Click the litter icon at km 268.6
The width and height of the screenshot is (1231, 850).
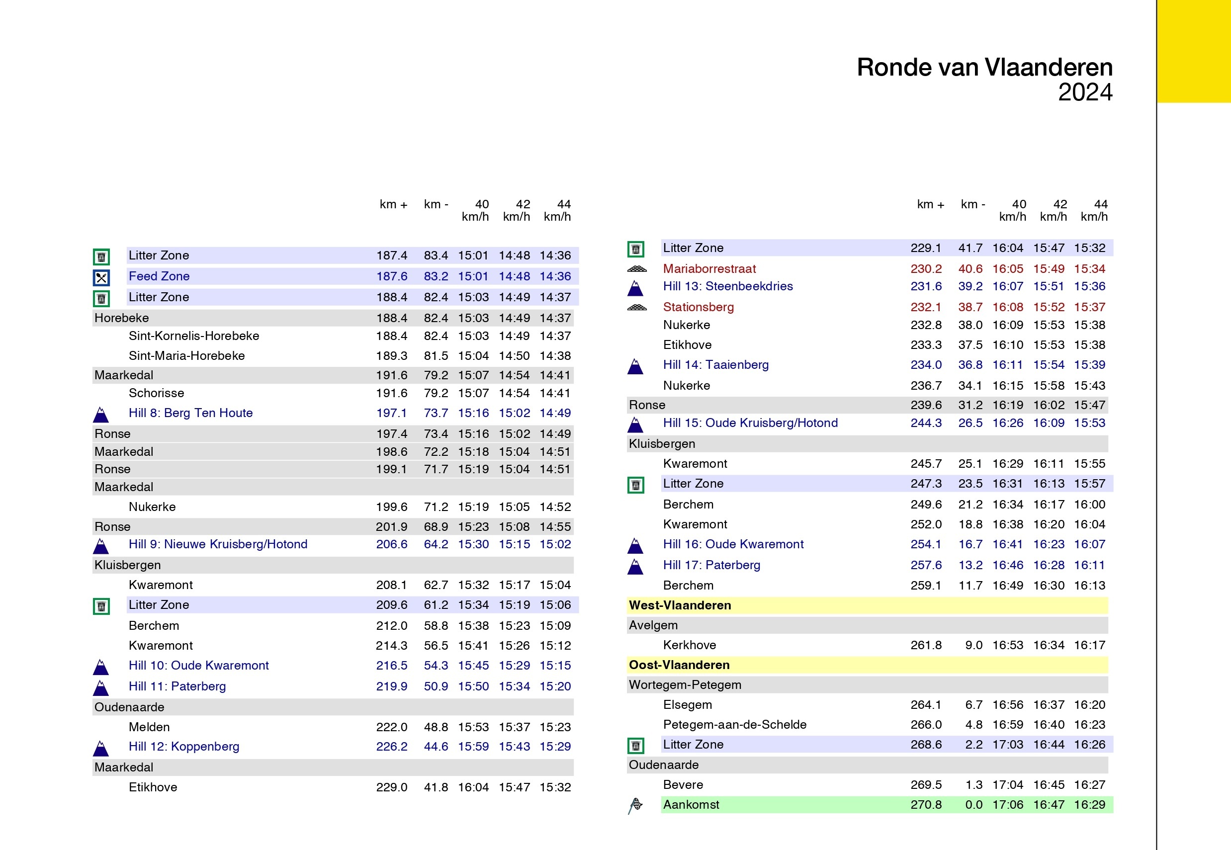coord(635,746)
